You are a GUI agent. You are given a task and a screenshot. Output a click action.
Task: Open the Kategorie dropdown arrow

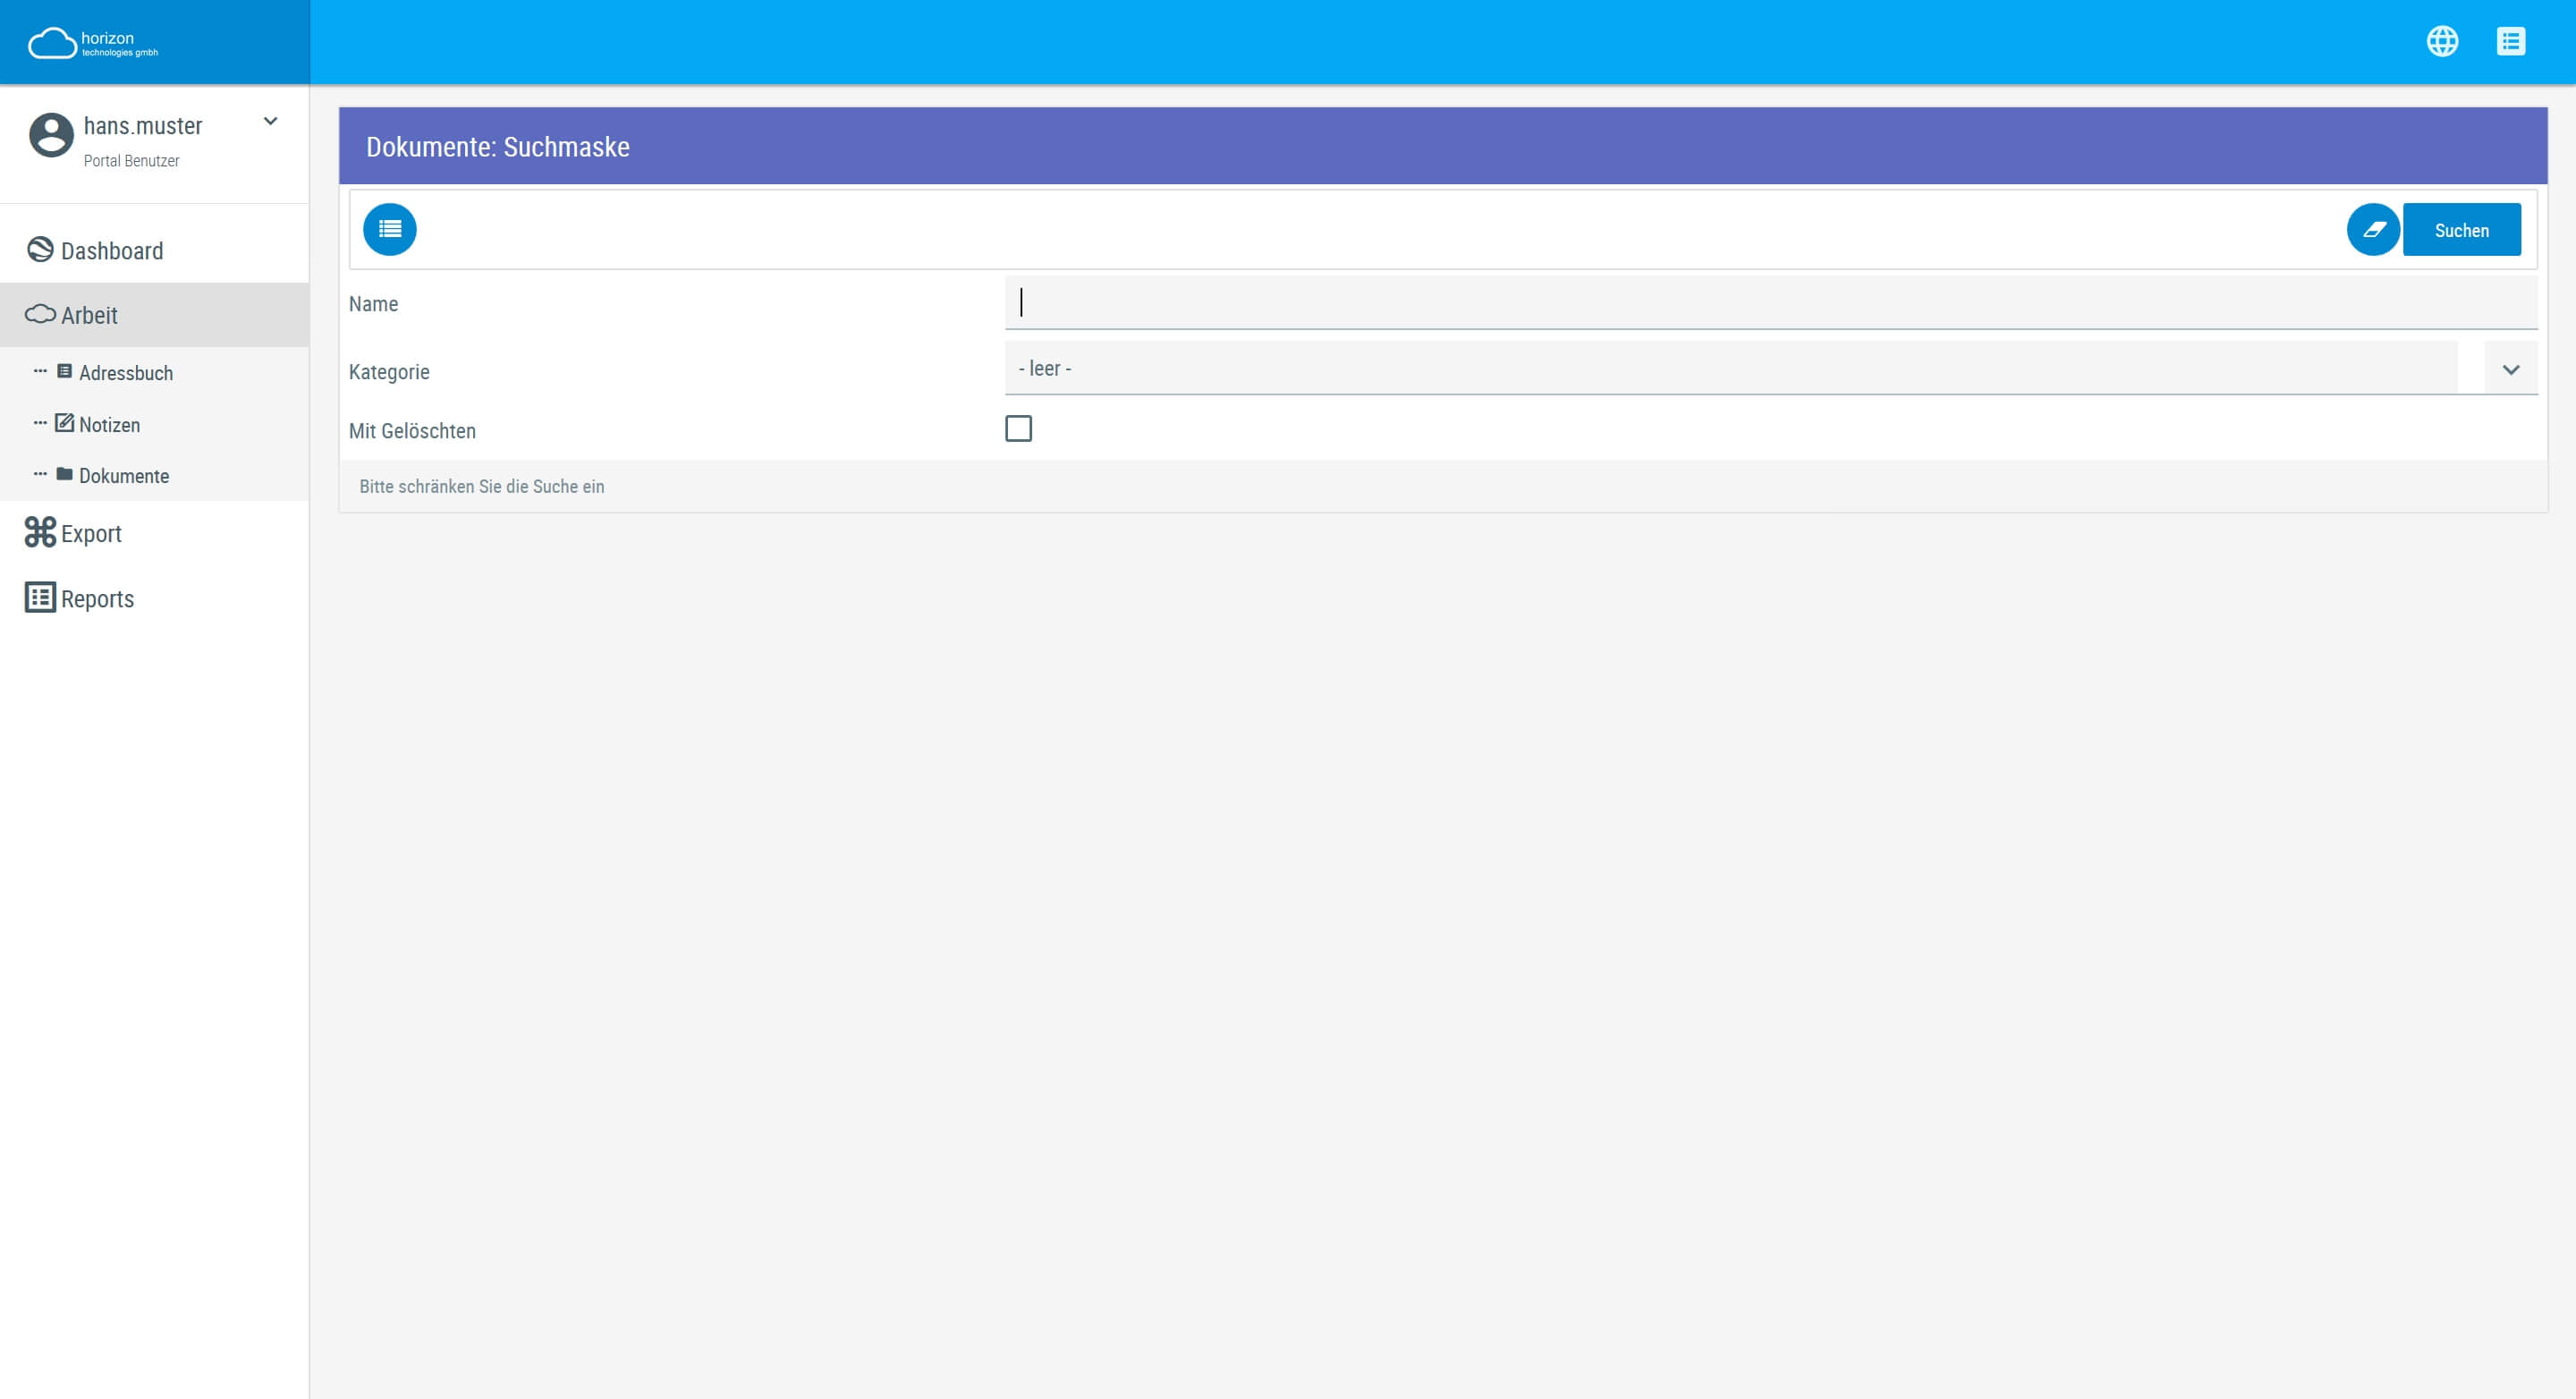click(x=2510, y=369)
